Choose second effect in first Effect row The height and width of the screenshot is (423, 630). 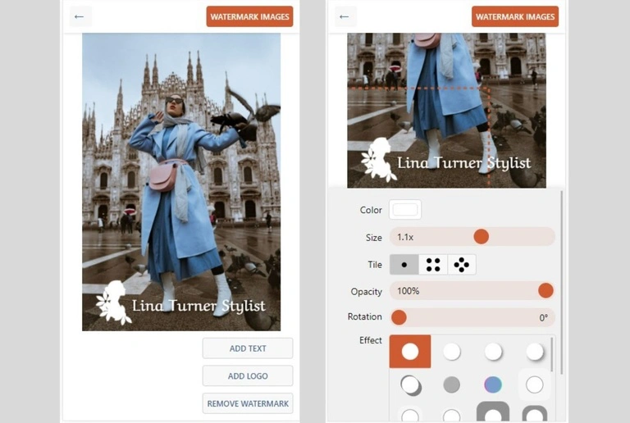(x=452, y=352)
